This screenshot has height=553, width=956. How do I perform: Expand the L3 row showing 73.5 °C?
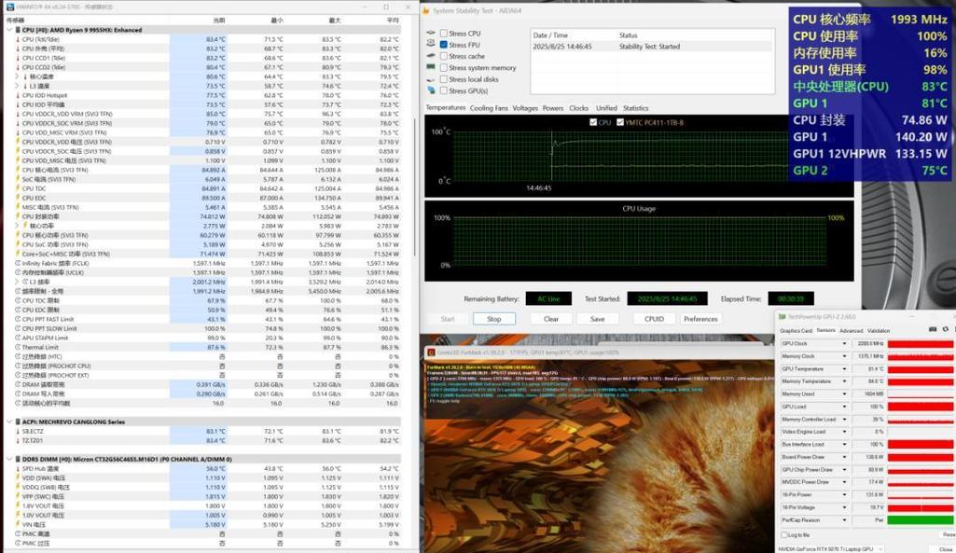coord(17,86)
